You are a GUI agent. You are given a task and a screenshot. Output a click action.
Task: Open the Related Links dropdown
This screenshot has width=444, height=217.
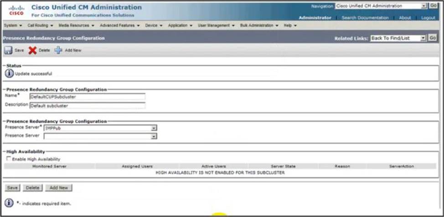398,38
